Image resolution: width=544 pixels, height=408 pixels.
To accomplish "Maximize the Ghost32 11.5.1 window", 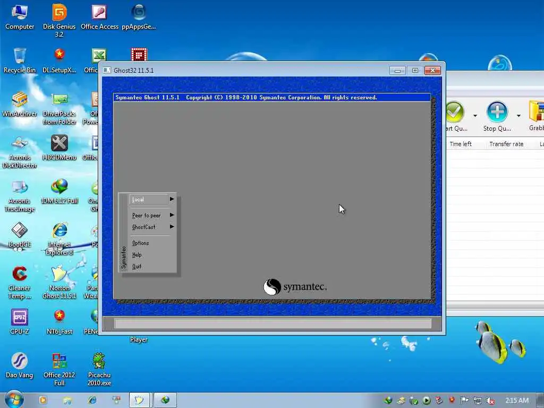I will tap(415, 71).
